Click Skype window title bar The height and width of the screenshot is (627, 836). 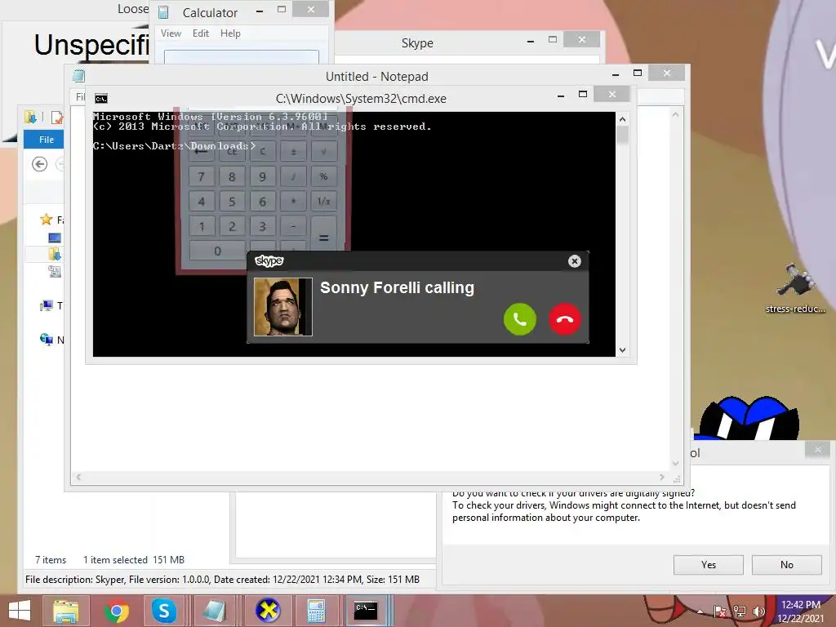[x=417, y=43]
